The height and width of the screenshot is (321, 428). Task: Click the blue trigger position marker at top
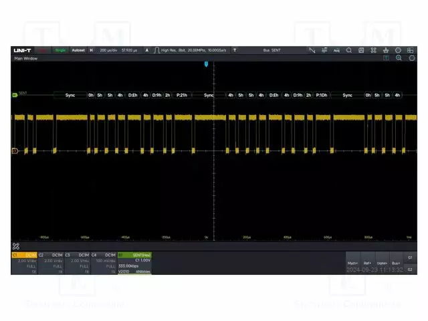[206, 64]
